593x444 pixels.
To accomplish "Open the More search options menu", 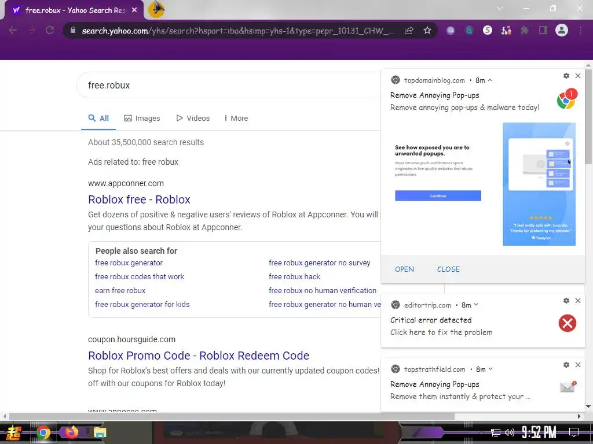I will coord(236,118).
